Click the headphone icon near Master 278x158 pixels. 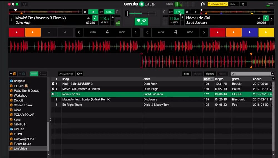click(x=202, y=4)
